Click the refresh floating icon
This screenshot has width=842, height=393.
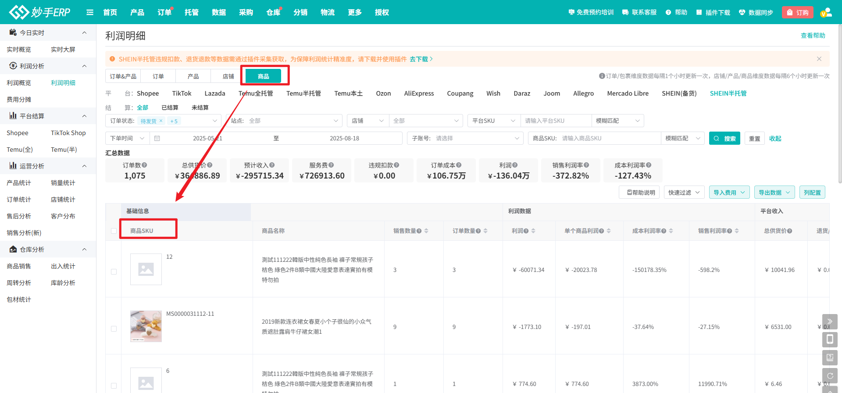pyautogui.click(x=830, y=375)
